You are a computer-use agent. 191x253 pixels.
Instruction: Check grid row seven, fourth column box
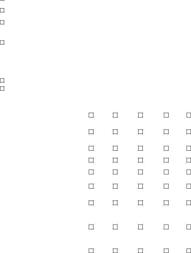166,202
